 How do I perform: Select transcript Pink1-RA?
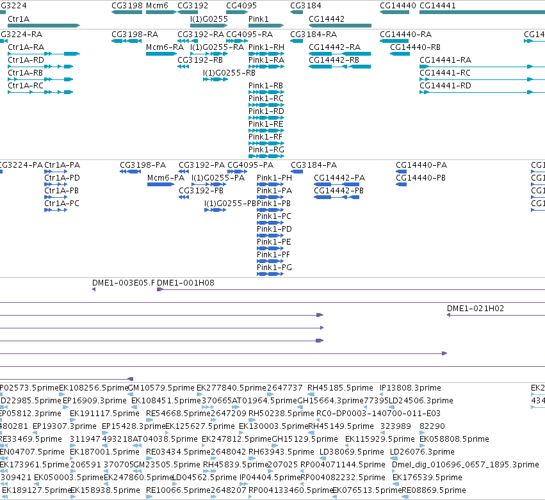pos(266,67)
